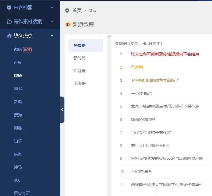Image resolution: width=212 pixels, height=196 pixels.
Task: Open the 王心凌 断层 entry
Action: pos(142,94)
